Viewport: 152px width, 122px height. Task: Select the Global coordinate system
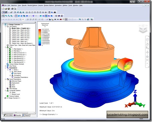coord(13,92)
